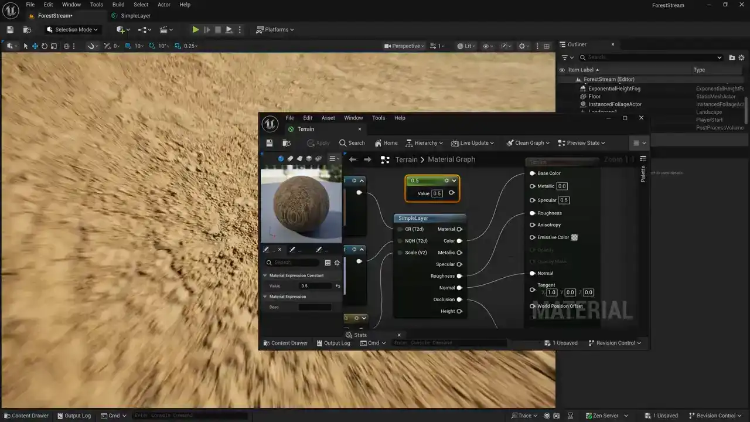Viewport: 750px width, 422px height.
Task: Toggle realtime preview on the 0.5 constant node
Action: [446, 181]
